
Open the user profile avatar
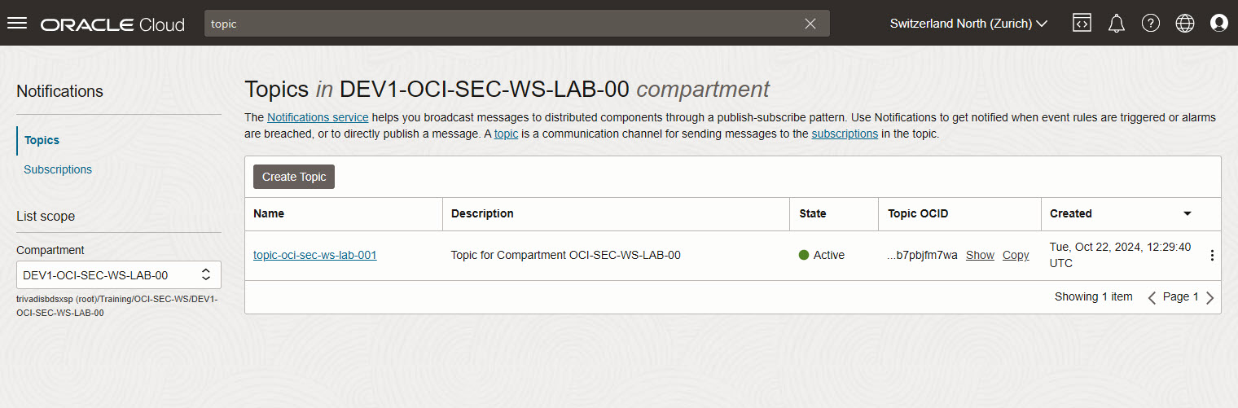pyautogui.click(x=1219, y=23)
